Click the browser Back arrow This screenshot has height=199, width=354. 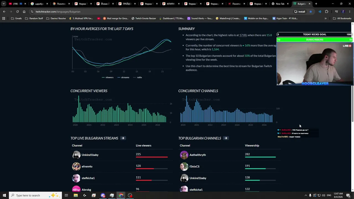pos(4,12)
